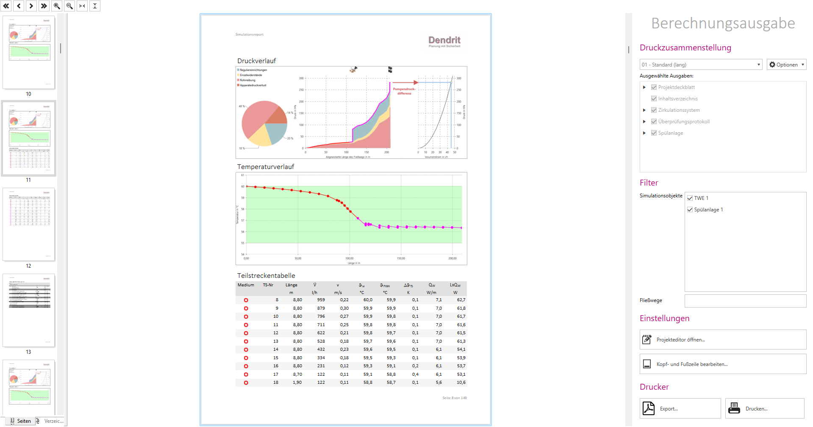Click the 'Seite 8 von 149' page footer text
The width and height of the screenshot is (813, 427).
coord(454,398)
